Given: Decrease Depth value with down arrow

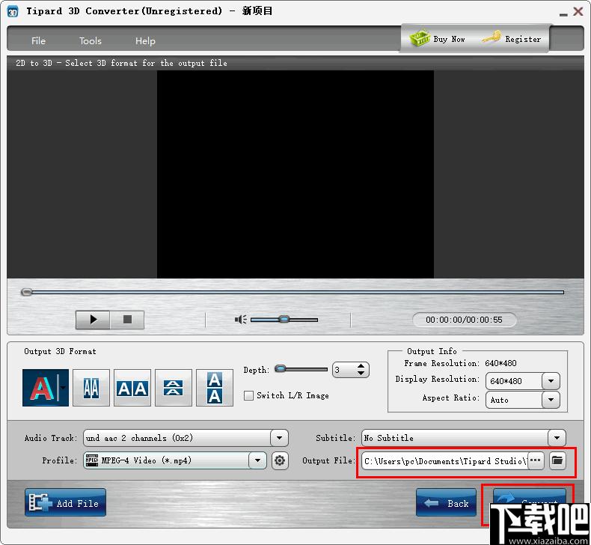Looking at the screenshot, I should click(x=361, y=374).
